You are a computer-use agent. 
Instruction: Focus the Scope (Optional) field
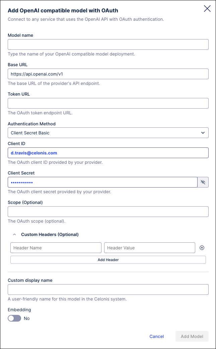108,212
